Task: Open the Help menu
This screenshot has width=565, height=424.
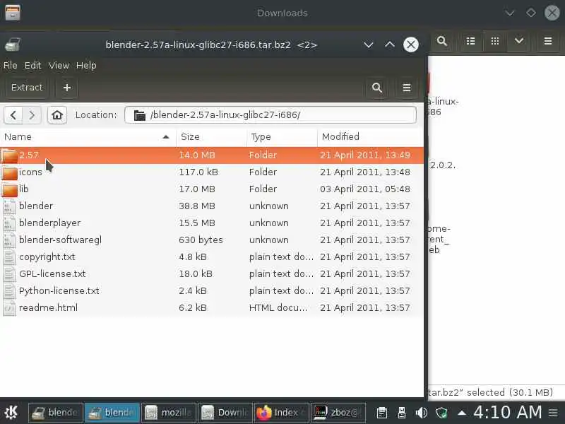Action: pos(86,65)
